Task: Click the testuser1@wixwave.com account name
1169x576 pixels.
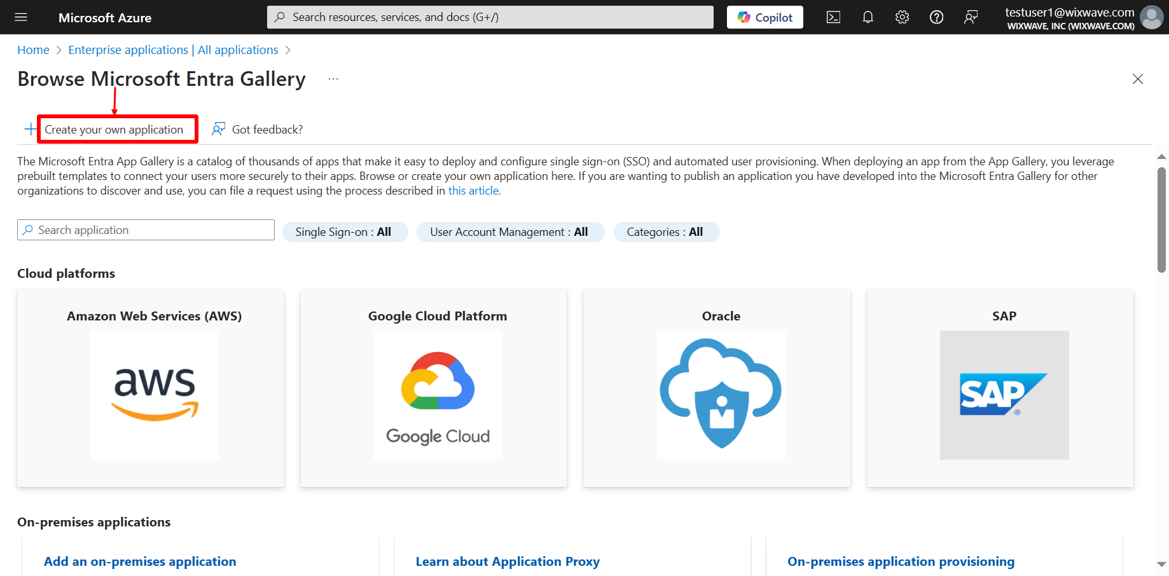Action: coord(1069,12)
